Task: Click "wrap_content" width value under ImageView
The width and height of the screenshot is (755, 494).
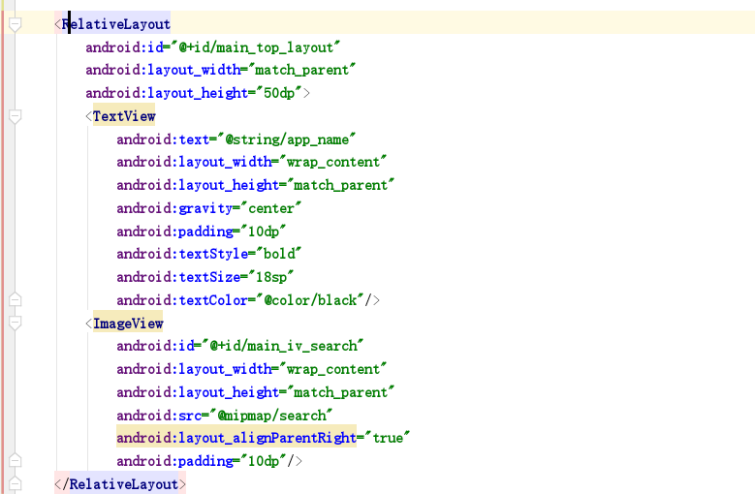Action: pos(332,368)
